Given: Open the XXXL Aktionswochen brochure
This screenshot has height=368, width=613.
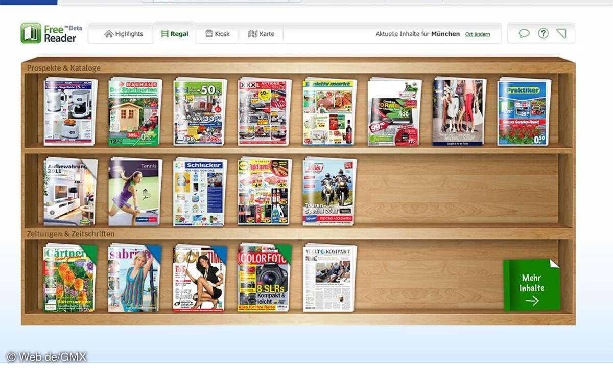Looking at the screenshot, I should pos(265,111).
